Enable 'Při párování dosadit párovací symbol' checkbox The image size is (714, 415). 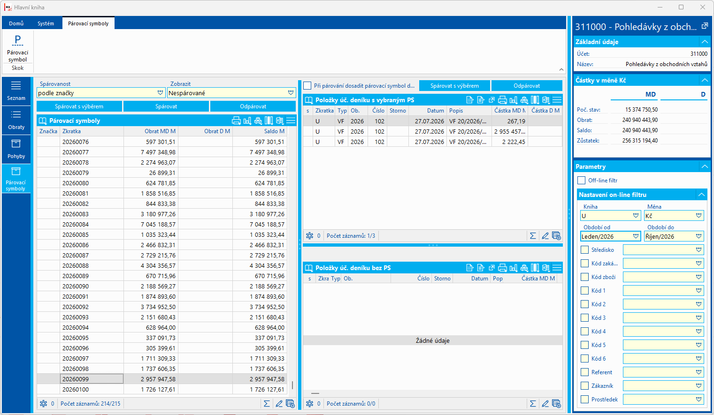[307, 86]
